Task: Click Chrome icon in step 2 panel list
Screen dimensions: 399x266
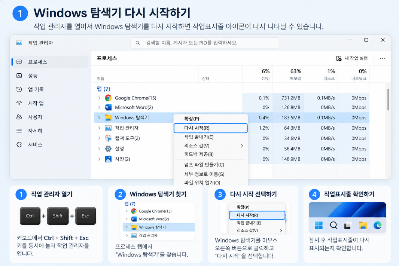Action: click(x=134, y=211)
